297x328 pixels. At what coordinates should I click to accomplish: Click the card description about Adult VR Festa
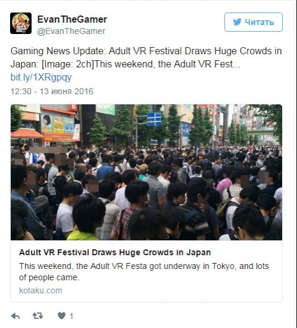coord(144,272)
